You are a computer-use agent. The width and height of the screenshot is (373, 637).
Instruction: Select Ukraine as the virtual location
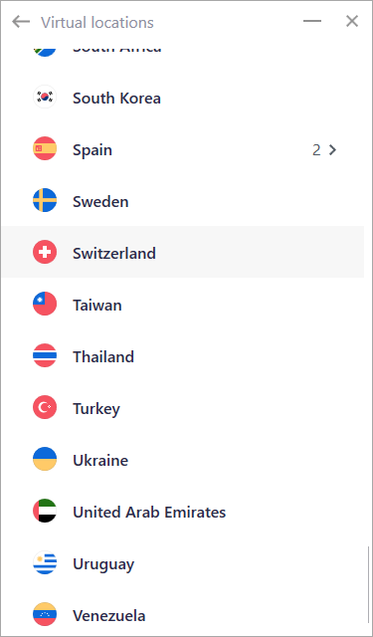(183, 459)
